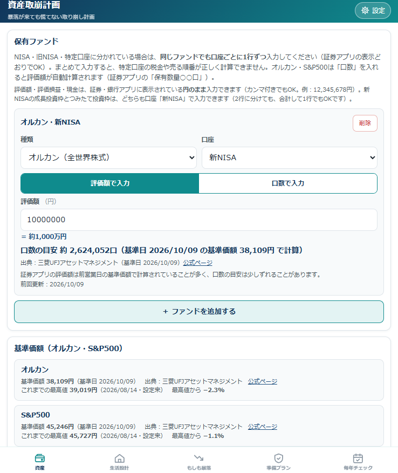Open the 種類 dropdown showing オルカン（全世界株式）
Screen dimensions: 398x473
pos(108,157)
